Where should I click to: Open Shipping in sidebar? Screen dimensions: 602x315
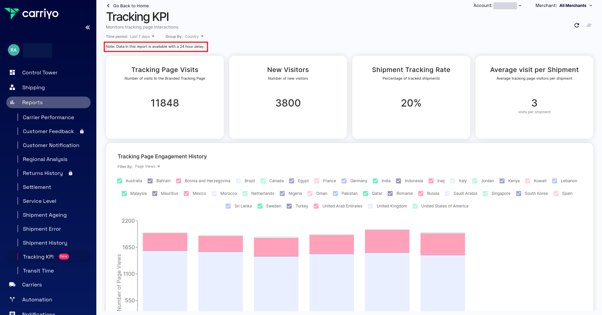click(34, 87)
